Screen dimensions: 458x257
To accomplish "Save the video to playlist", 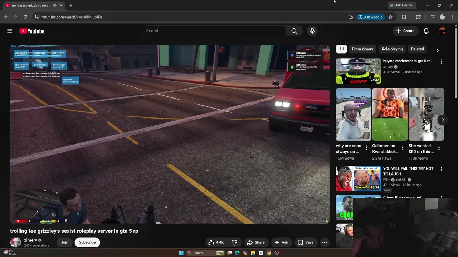I will [306, 242].
